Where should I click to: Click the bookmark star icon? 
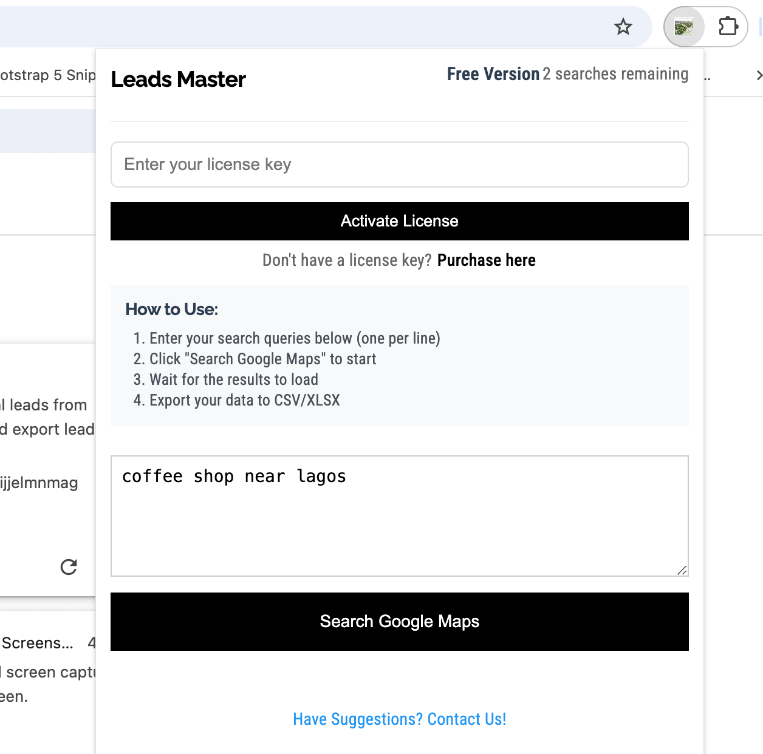tap(623, 27)
